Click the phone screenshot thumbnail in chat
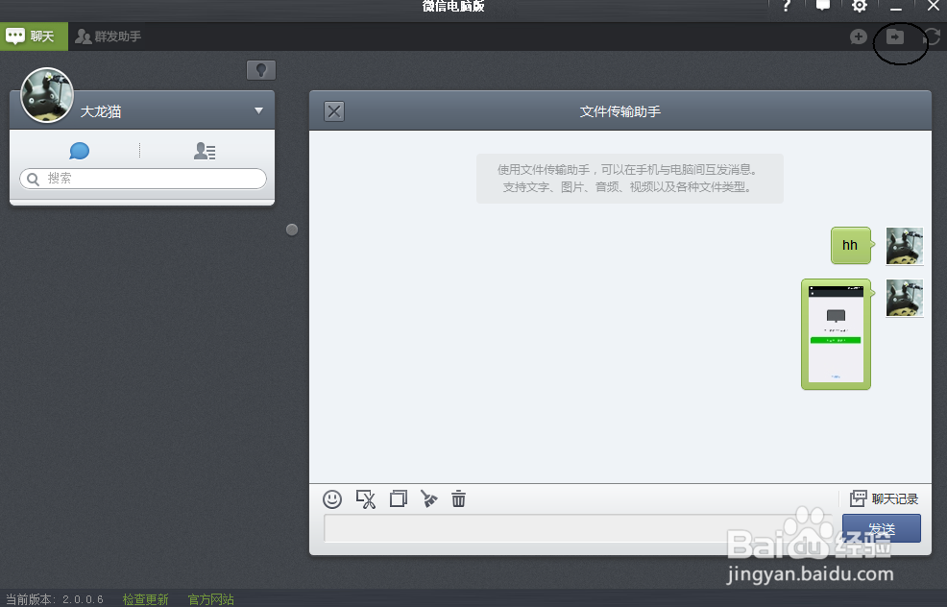Screen dimensions: 947x607 (836, 334)
